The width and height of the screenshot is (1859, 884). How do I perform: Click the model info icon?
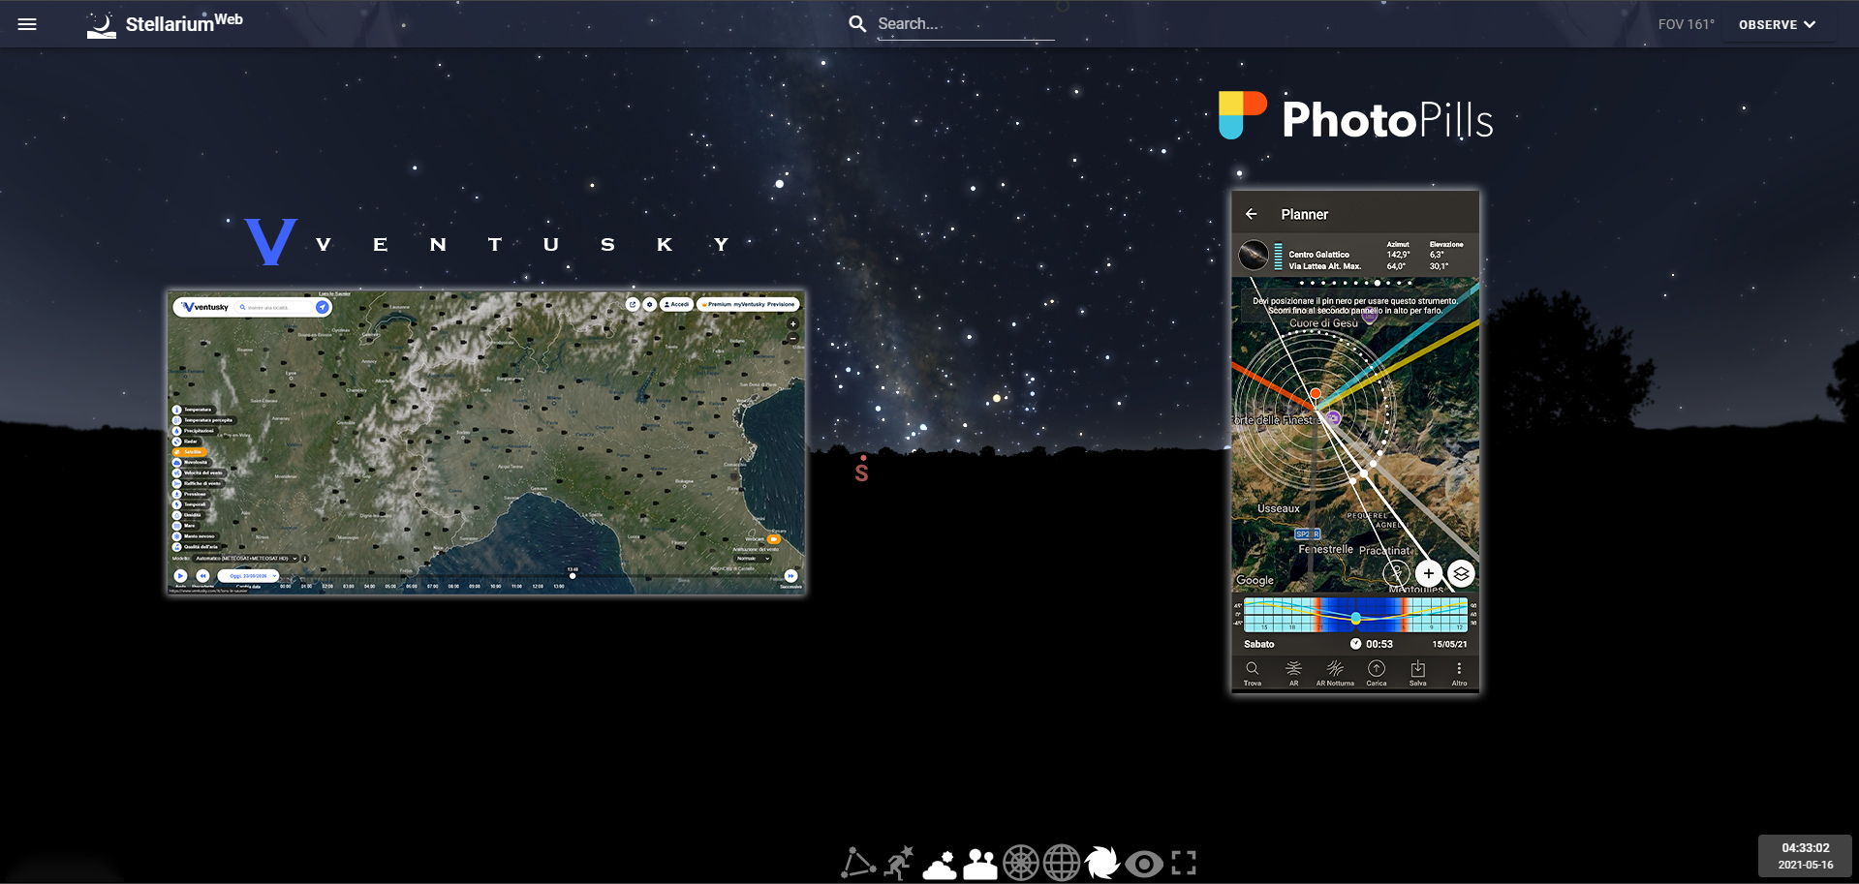(305, 559)
